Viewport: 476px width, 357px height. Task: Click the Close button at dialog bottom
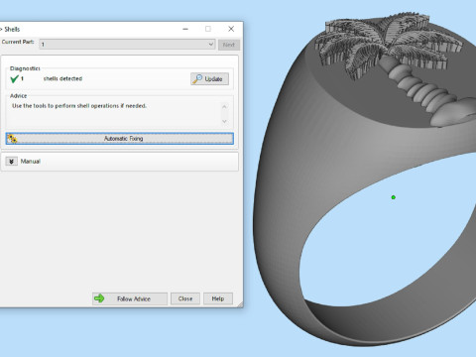click(185, 298)
